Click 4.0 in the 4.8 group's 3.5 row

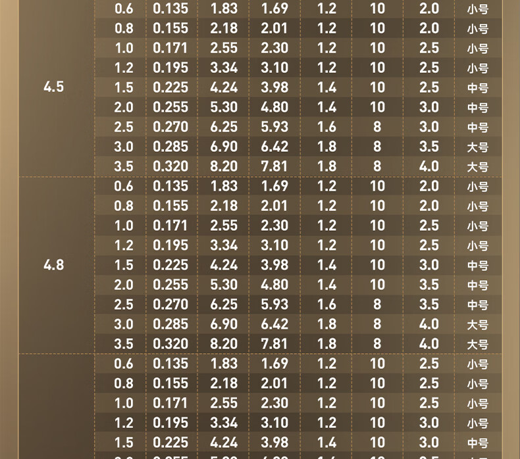pyautogui.click(x=429, y=344)
